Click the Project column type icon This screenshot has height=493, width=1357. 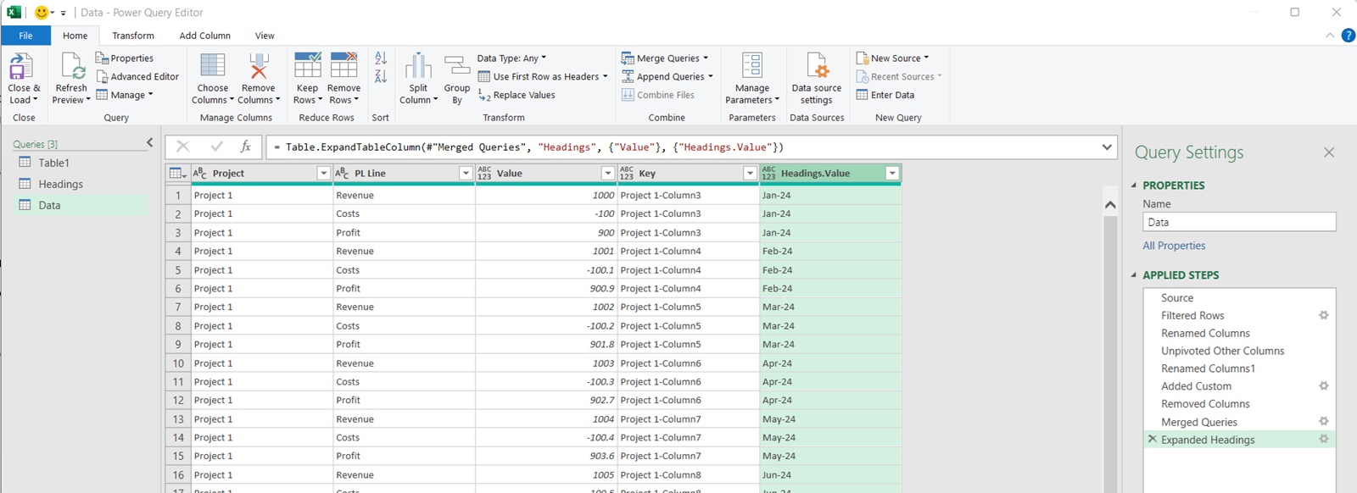200,173
